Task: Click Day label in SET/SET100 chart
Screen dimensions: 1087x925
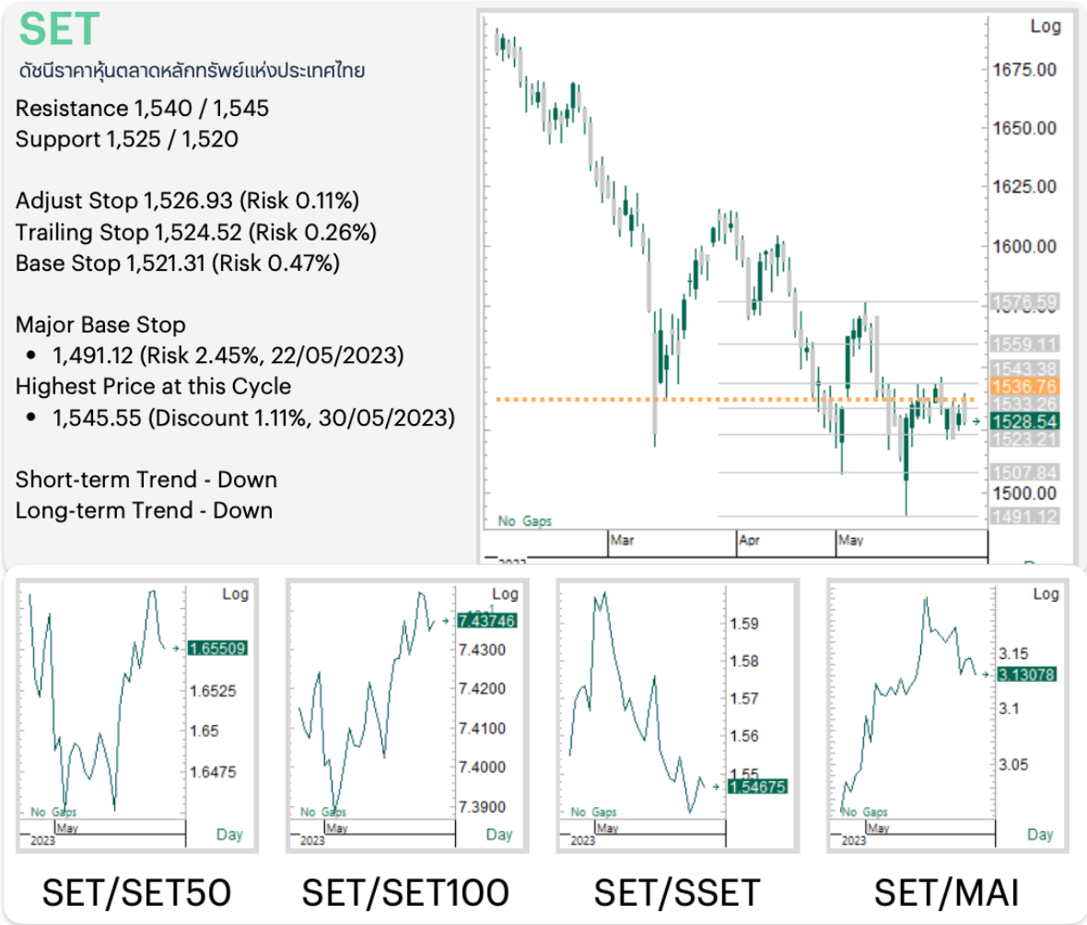Action: pyautogui.click(x=499, y=834)
